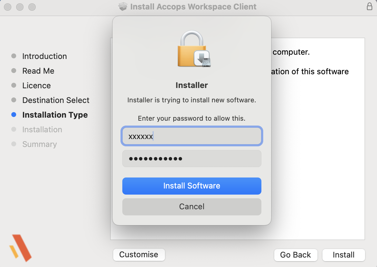The image size is (377, 267).
Task: Click into the masked password field
Action: coord(192,159)
